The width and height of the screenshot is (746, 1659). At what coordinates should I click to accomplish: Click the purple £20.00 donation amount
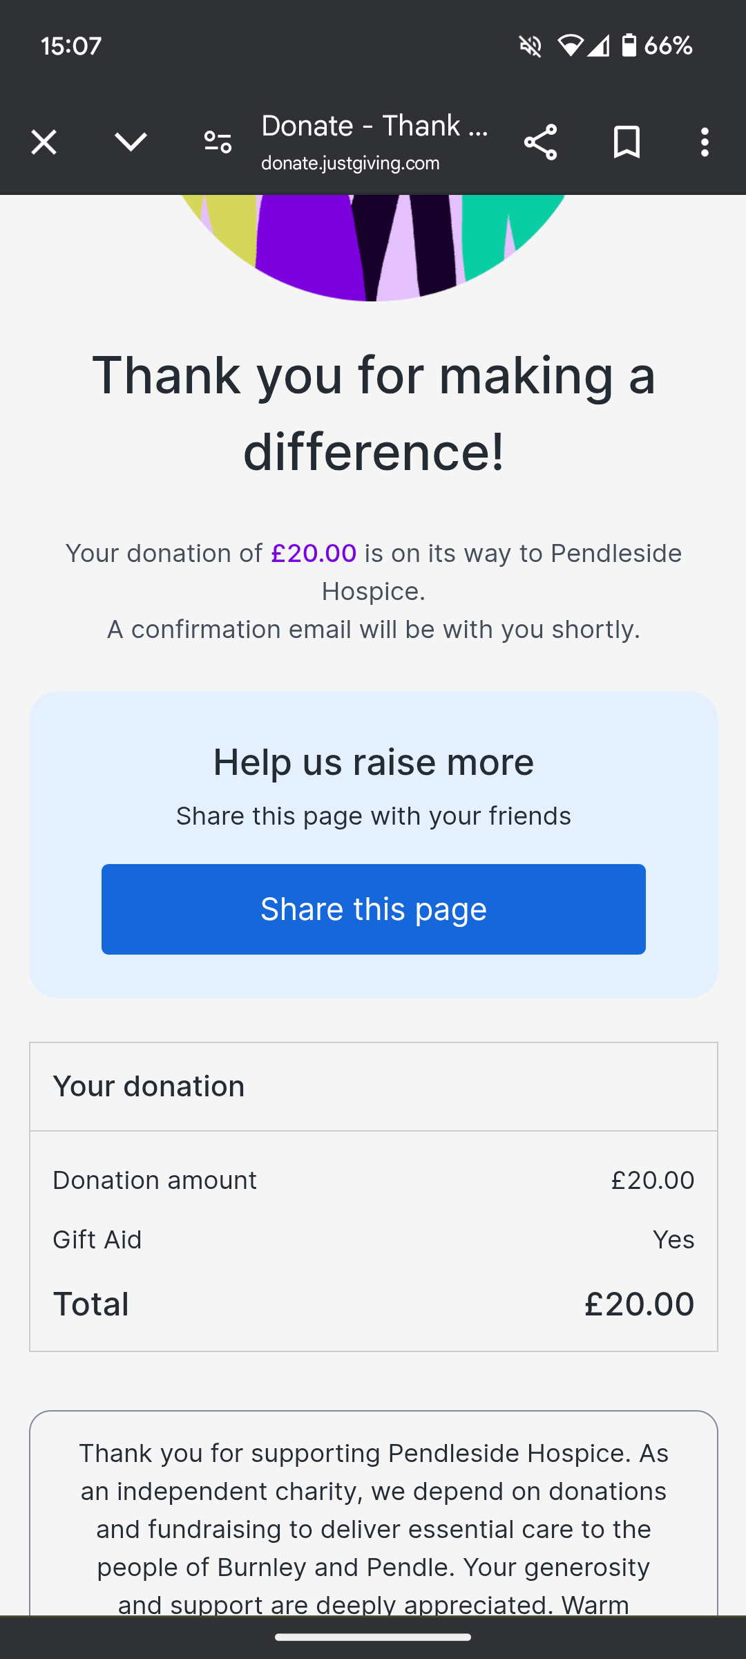click(314, 553)
